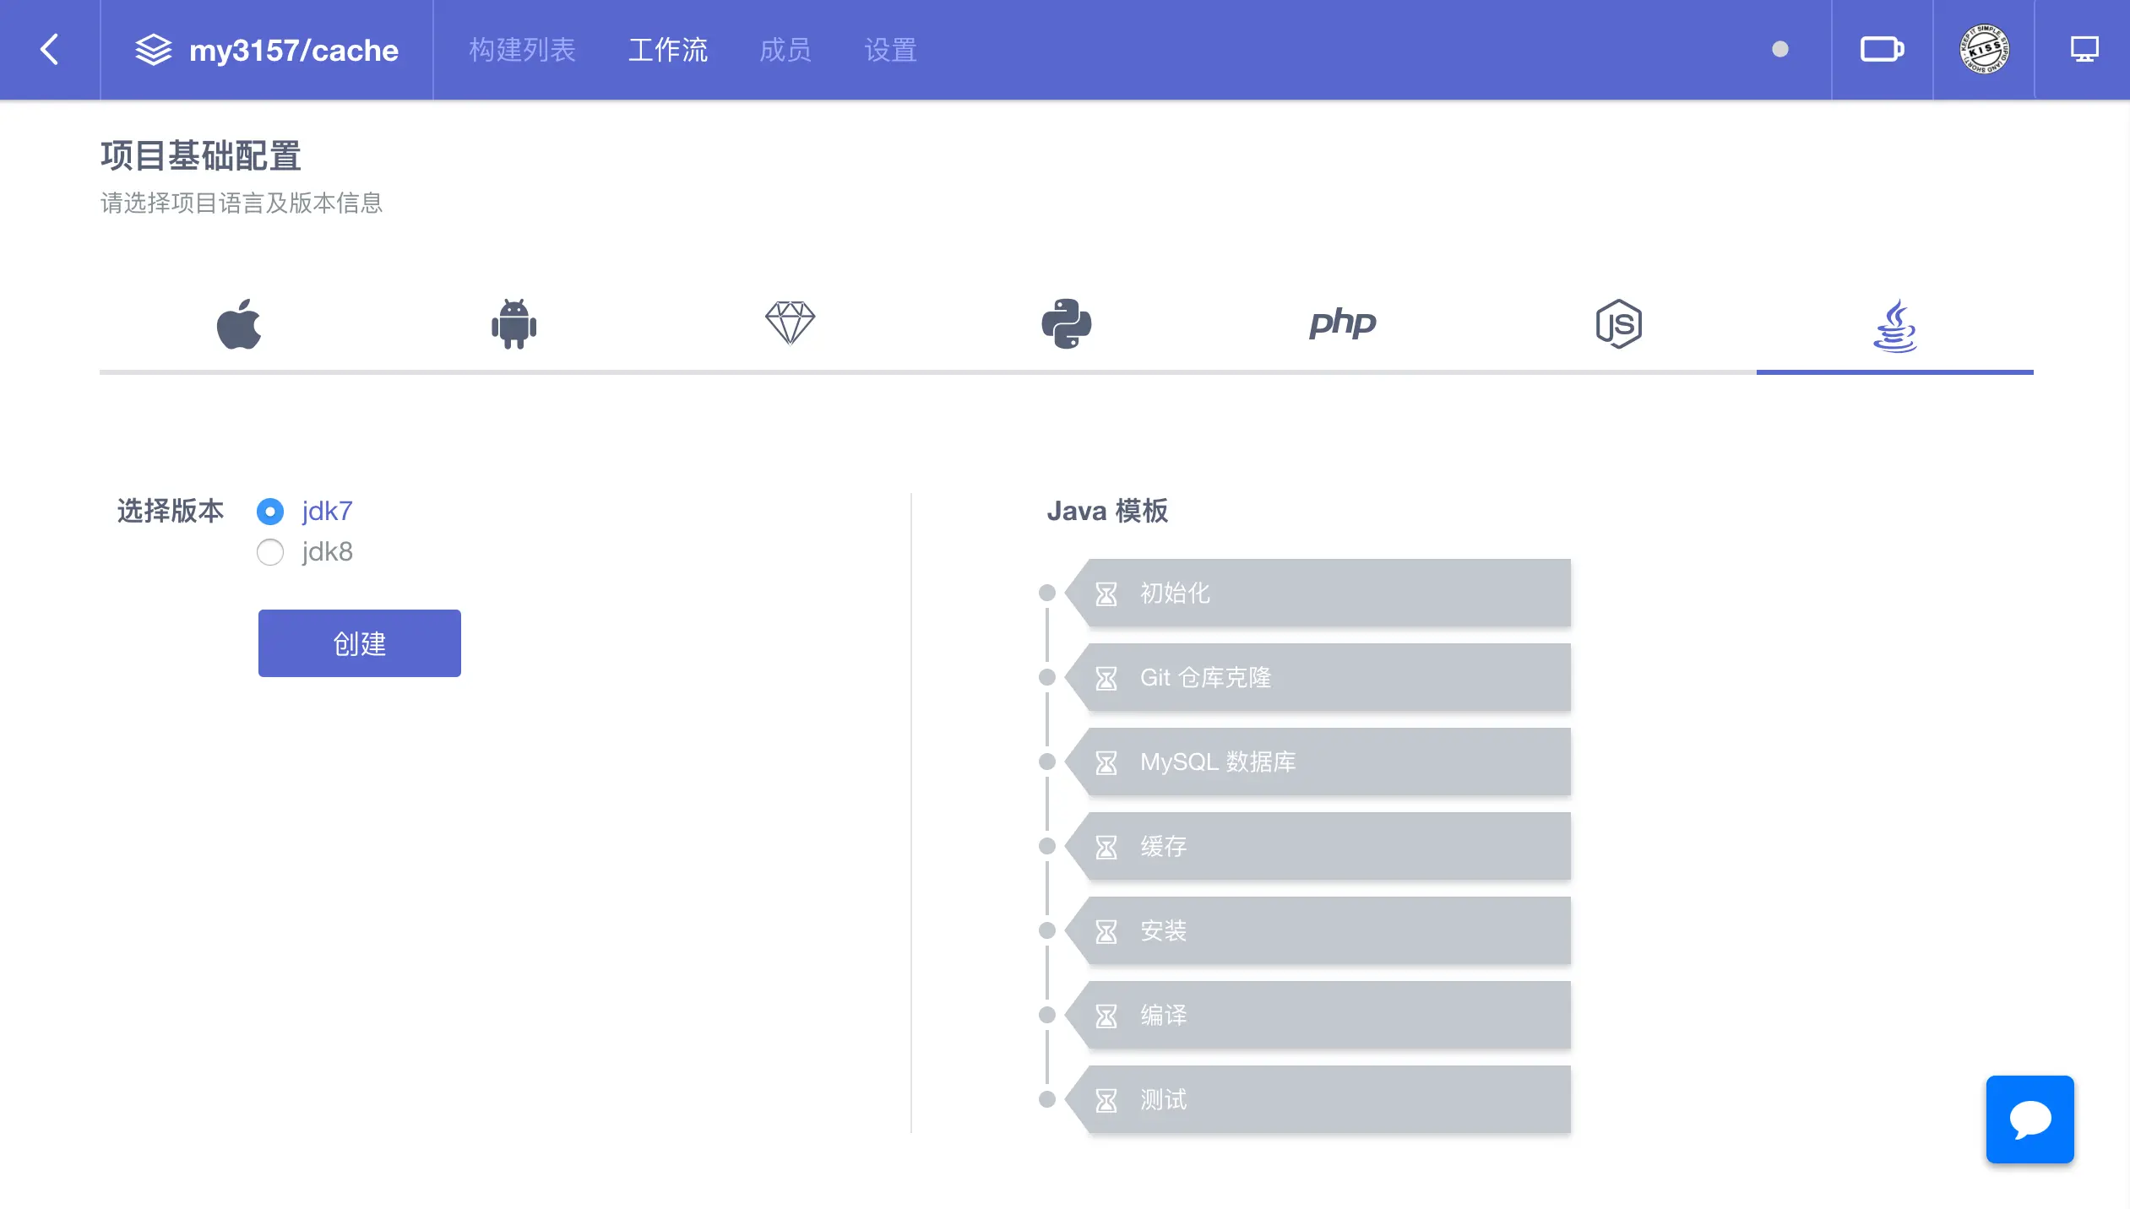The width and height of the screenshot is (2130, 1209).
Task: Click the monitor icon in header
Action: pos(2084,50)
